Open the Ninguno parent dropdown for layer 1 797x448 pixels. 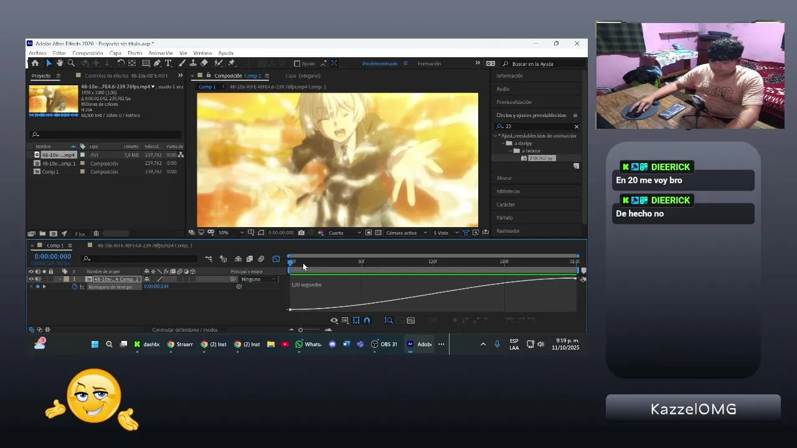pyautogui.click(x=259, y=279)
